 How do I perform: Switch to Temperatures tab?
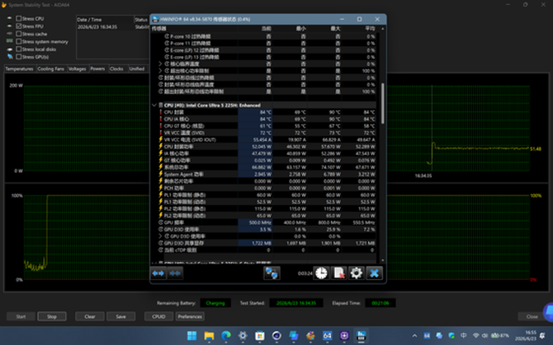[20, 69]
